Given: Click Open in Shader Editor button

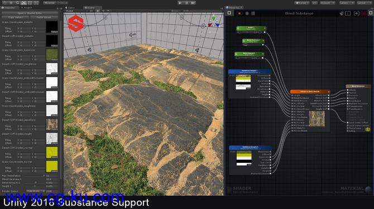Looking at the screenshot, I should [30, 13].
